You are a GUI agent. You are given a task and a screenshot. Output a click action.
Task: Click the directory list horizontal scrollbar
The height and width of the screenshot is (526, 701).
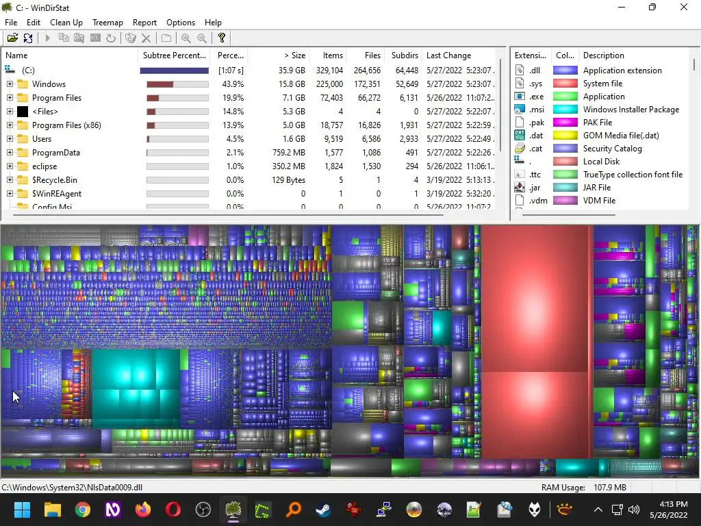(228, 215)
